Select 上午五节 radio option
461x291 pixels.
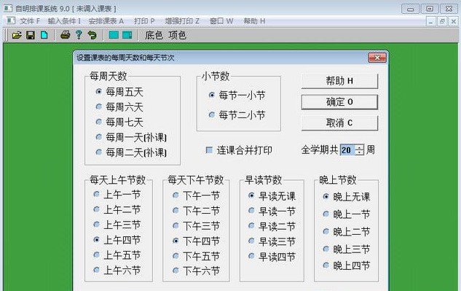pyautogui.click(x=117, y=255)
